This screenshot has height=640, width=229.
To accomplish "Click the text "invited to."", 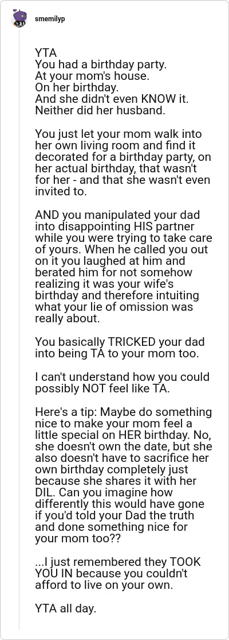I will point(61,192).
